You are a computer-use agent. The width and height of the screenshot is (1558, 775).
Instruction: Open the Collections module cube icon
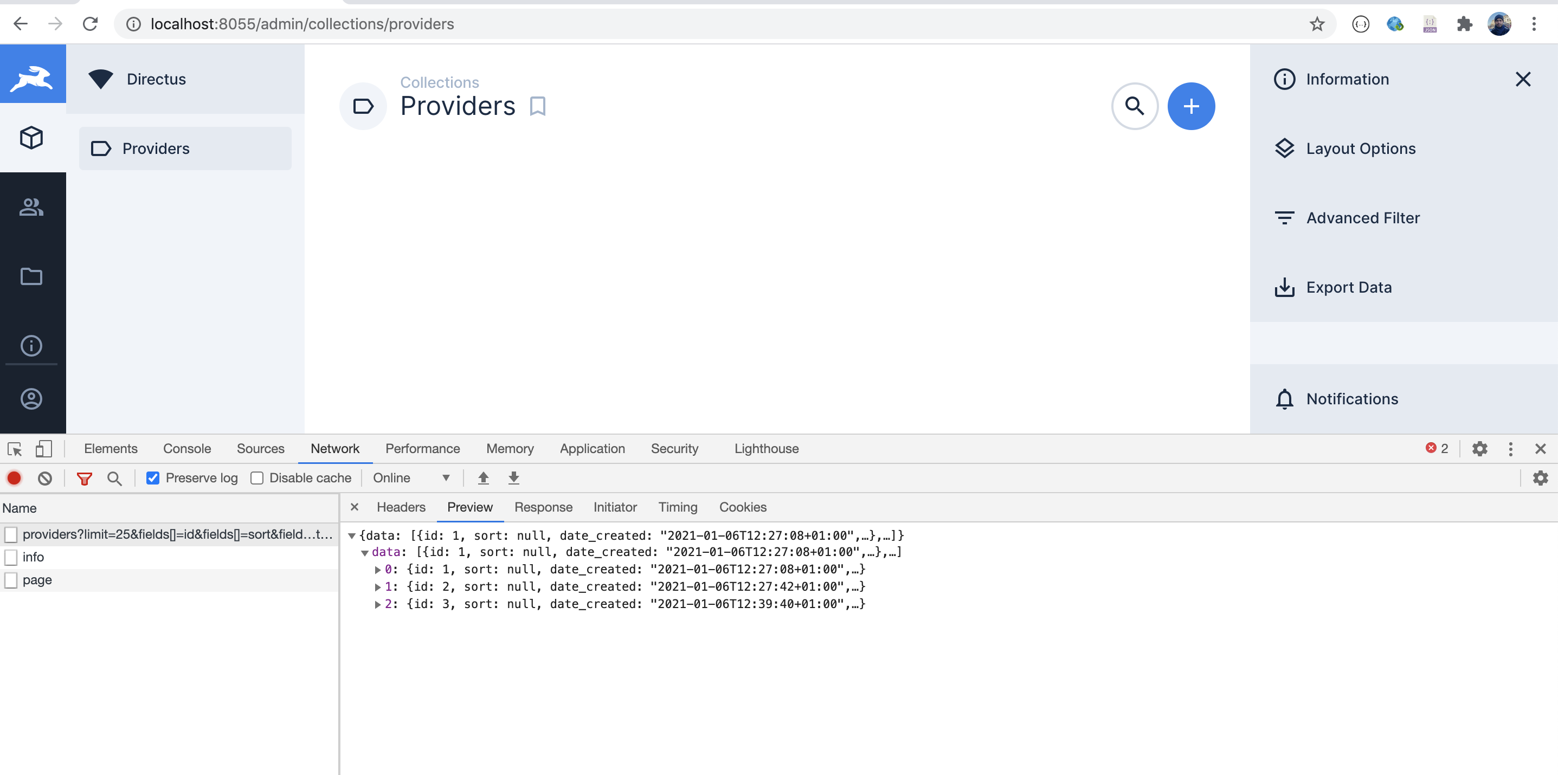coord(31,138)
